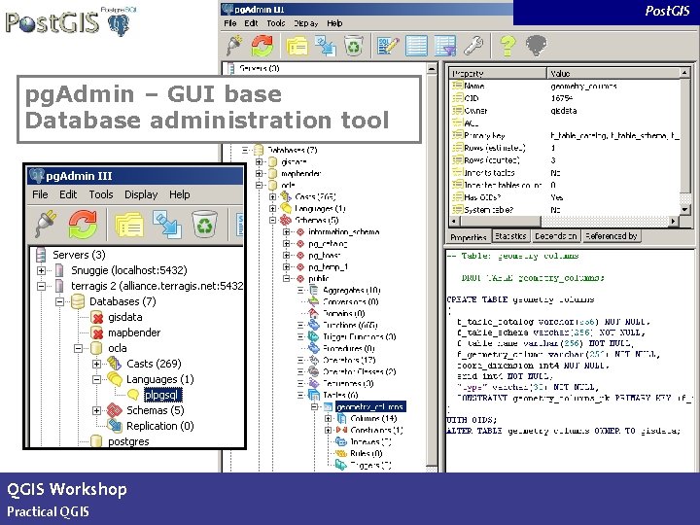Click the view data grid toolbar icon
Image resolution: width=700 pixels, height=525 pixels.
pos(416,46)
